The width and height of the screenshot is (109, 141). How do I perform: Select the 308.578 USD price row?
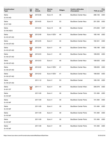click(54, 88)
